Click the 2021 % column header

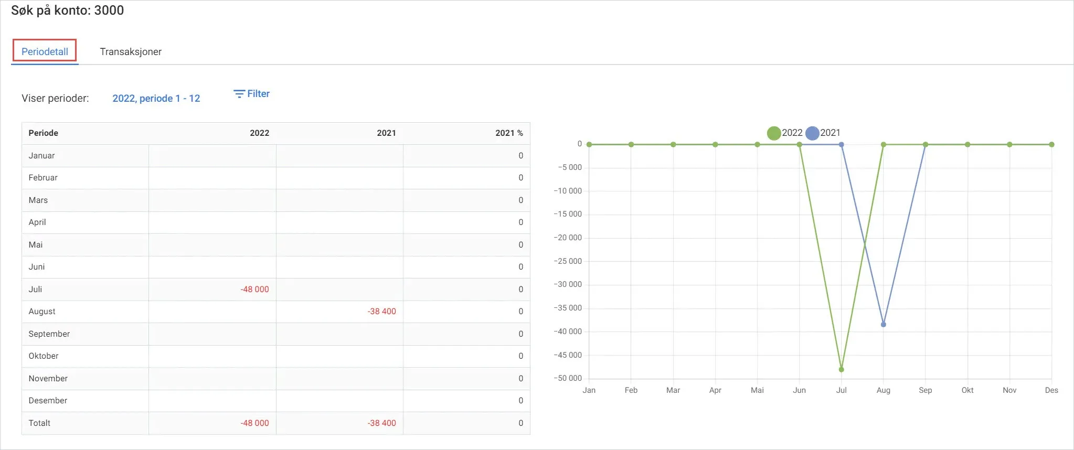[509, 133]
